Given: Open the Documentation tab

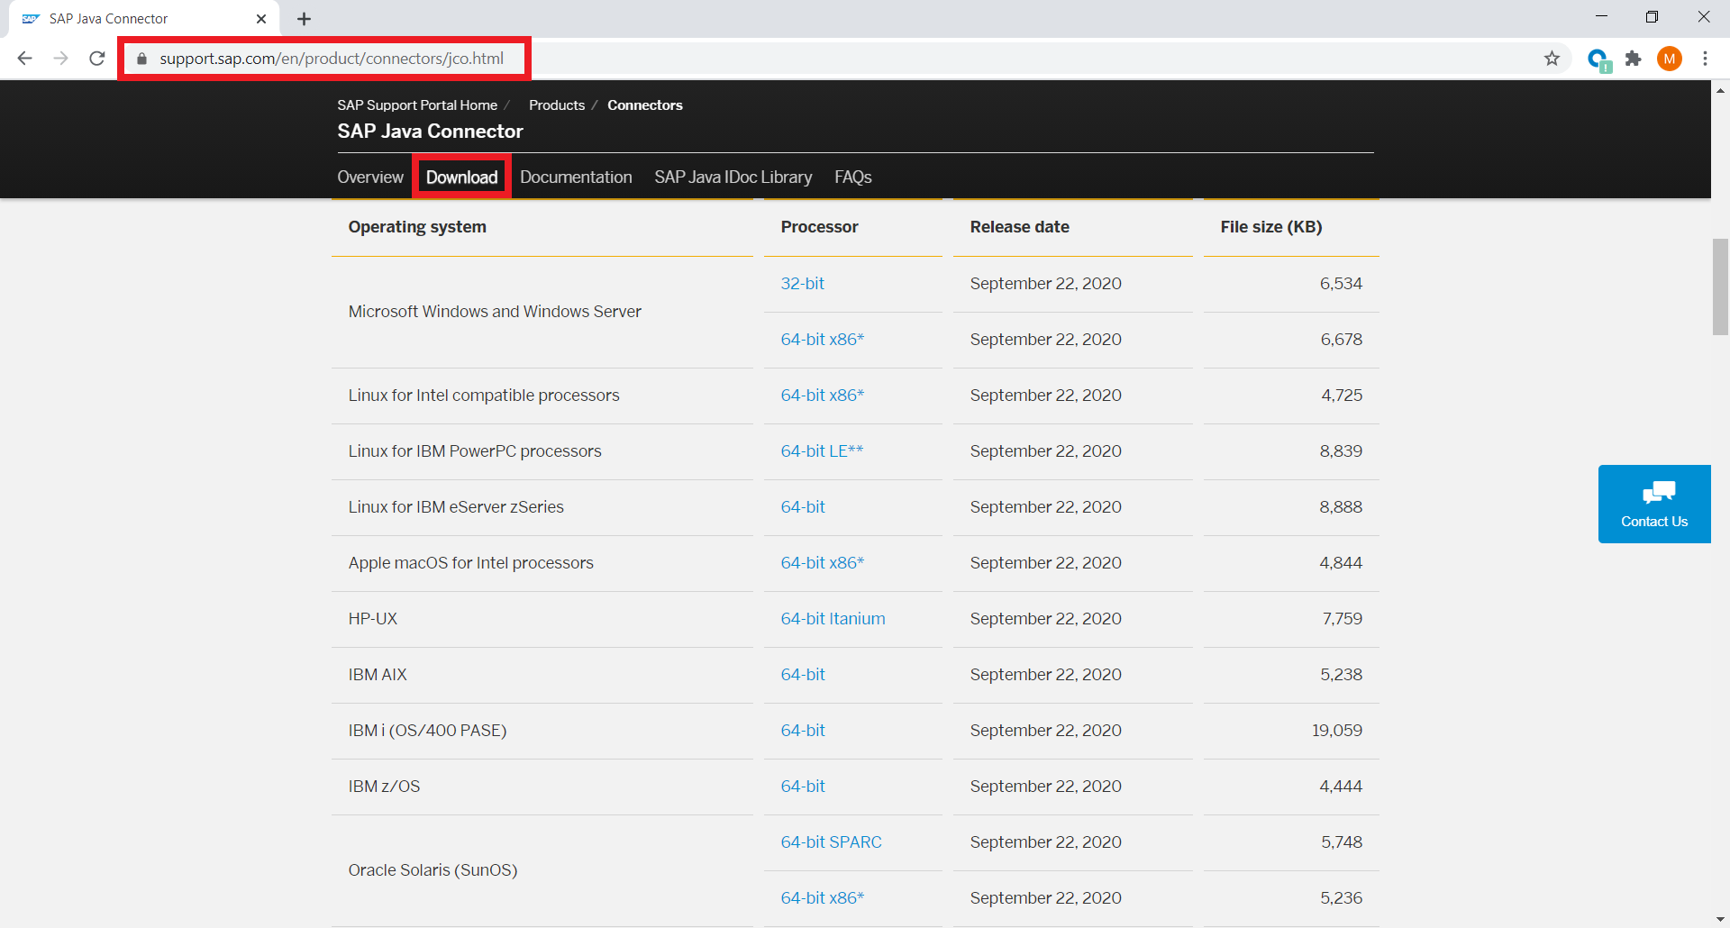Looking at the screenshot, I should [576, 177].
